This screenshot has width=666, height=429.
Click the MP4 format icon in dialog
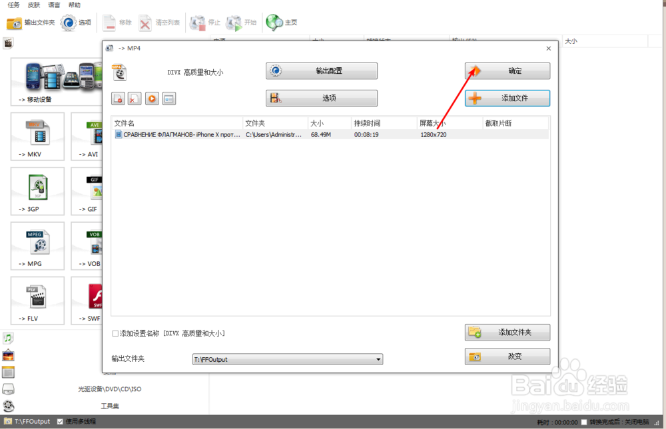119,72
